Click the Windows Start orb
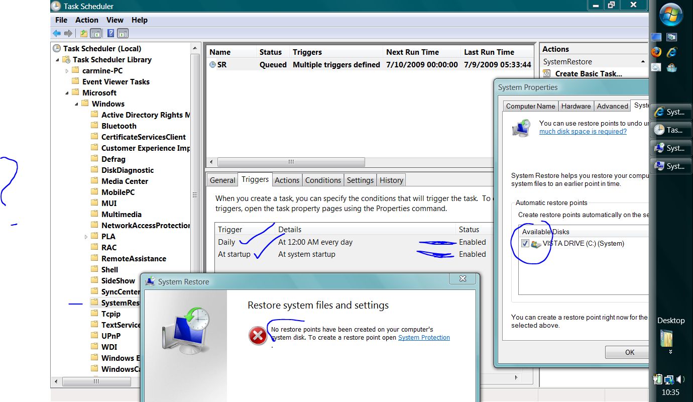 pos(671,16)
